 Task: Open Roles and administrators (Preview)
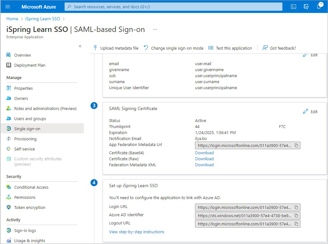click(45, 108)
